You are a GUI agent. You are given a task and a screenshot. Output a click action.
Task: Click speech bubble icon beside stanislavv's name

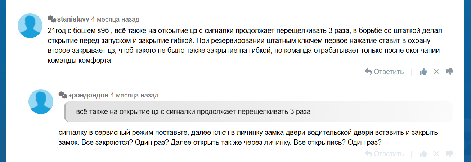tap(51, 19)
